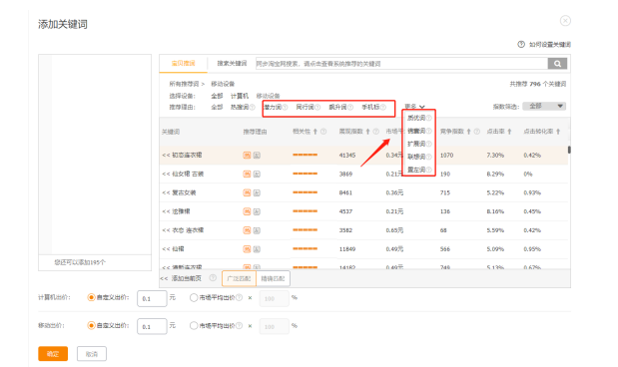Choose 置左词 from 更多 dropdown
The width and height of the screenshot is (618, 367).
(x=416, y=170)
